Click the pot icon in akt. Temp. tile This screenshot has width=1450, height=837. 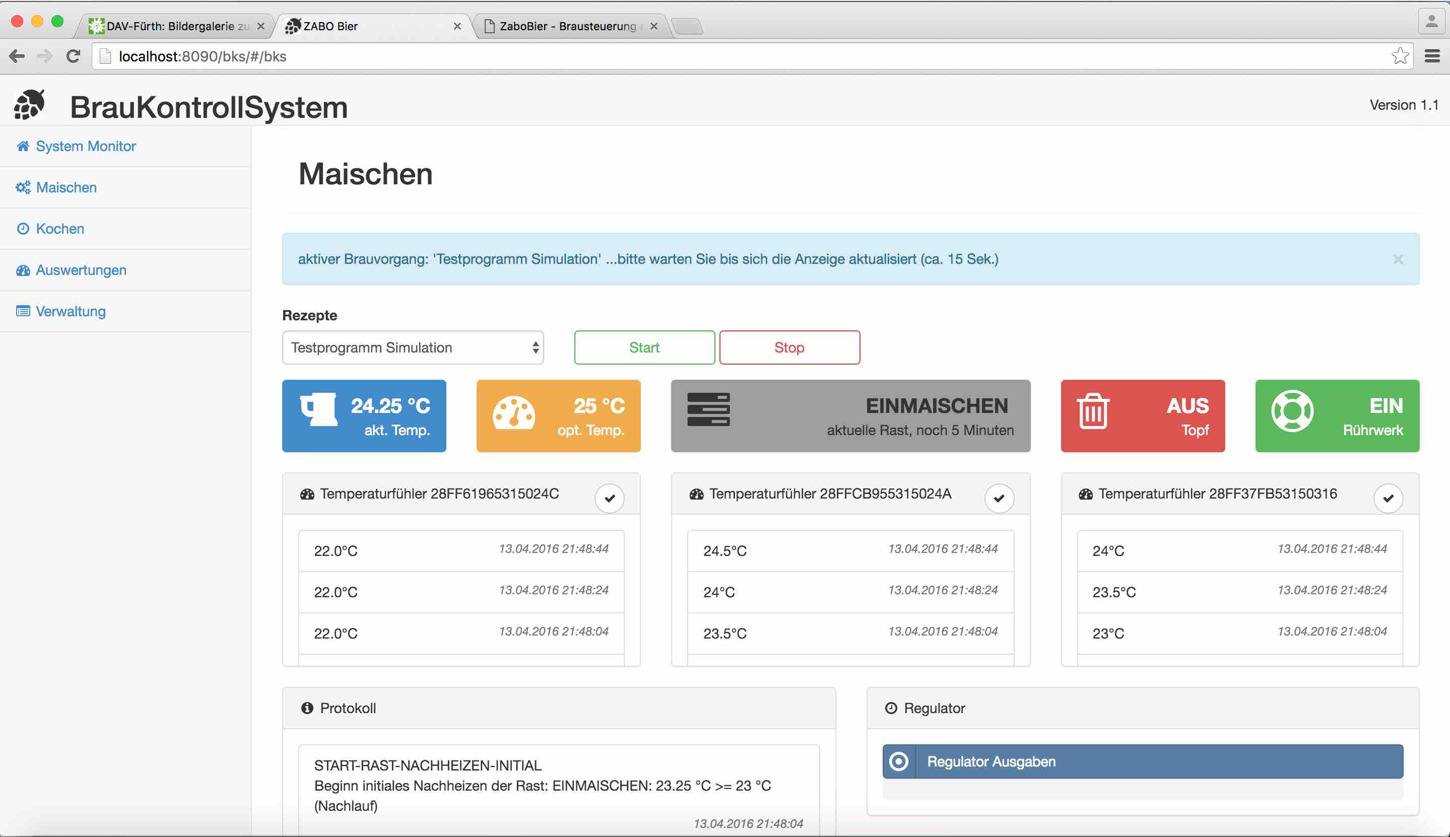click(318, 409)
